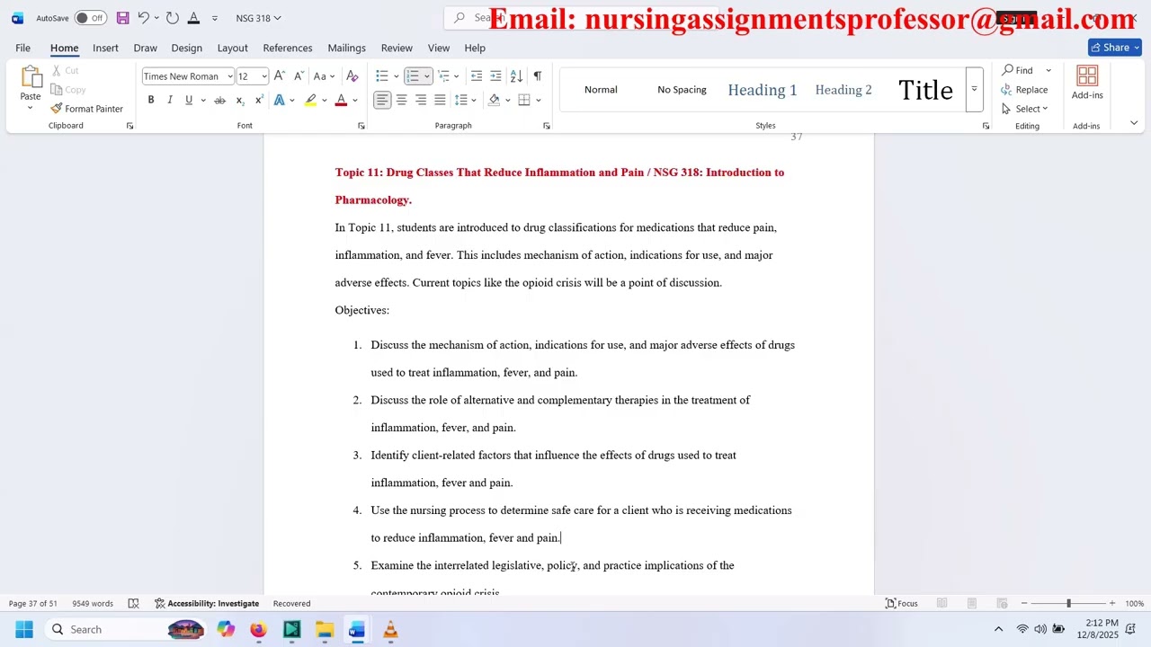The width and height of the screenshot is (1151, 647).
Task: Click the Multilevel list icon
Action: tap(443, 76)
